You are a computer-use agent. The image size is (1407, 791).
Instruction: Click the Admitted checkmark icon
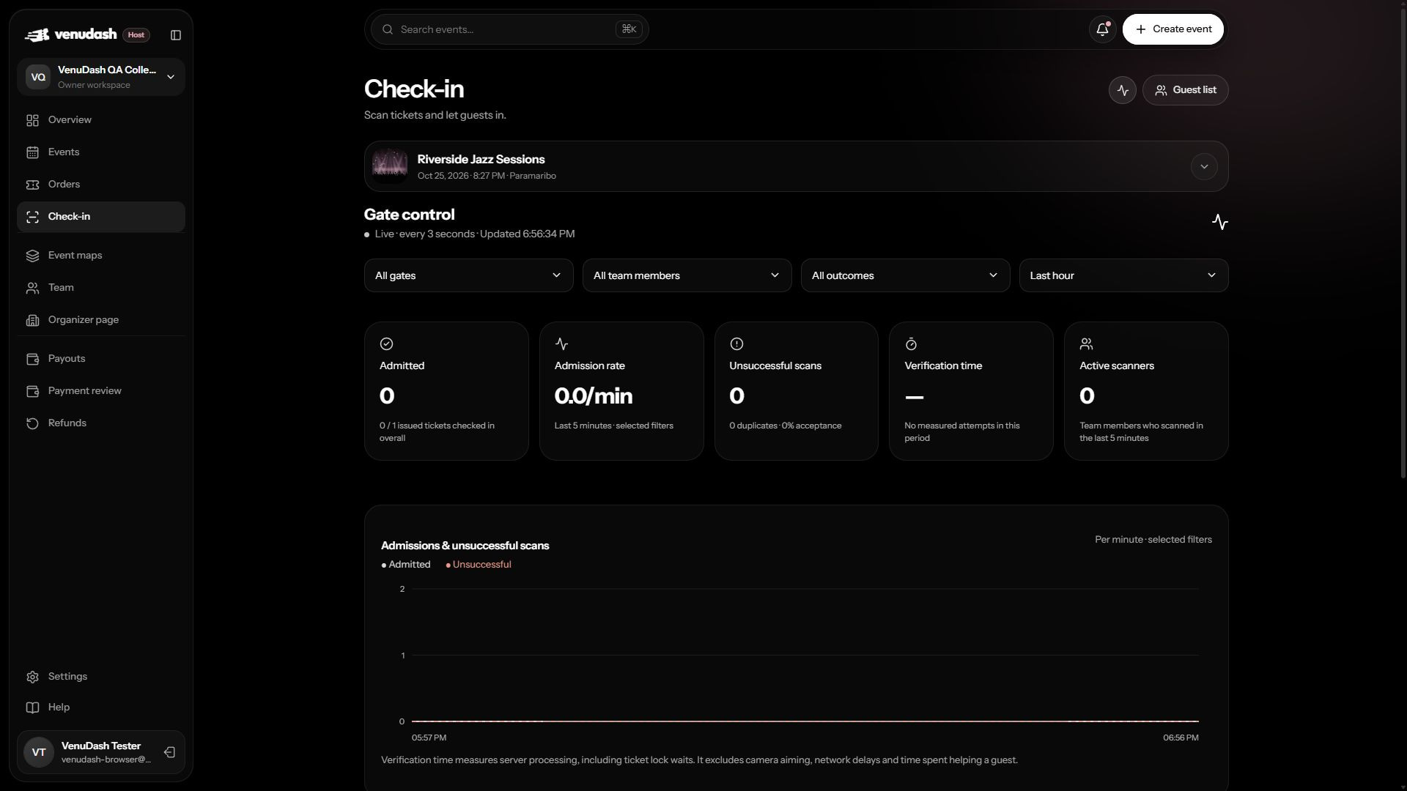386,343
